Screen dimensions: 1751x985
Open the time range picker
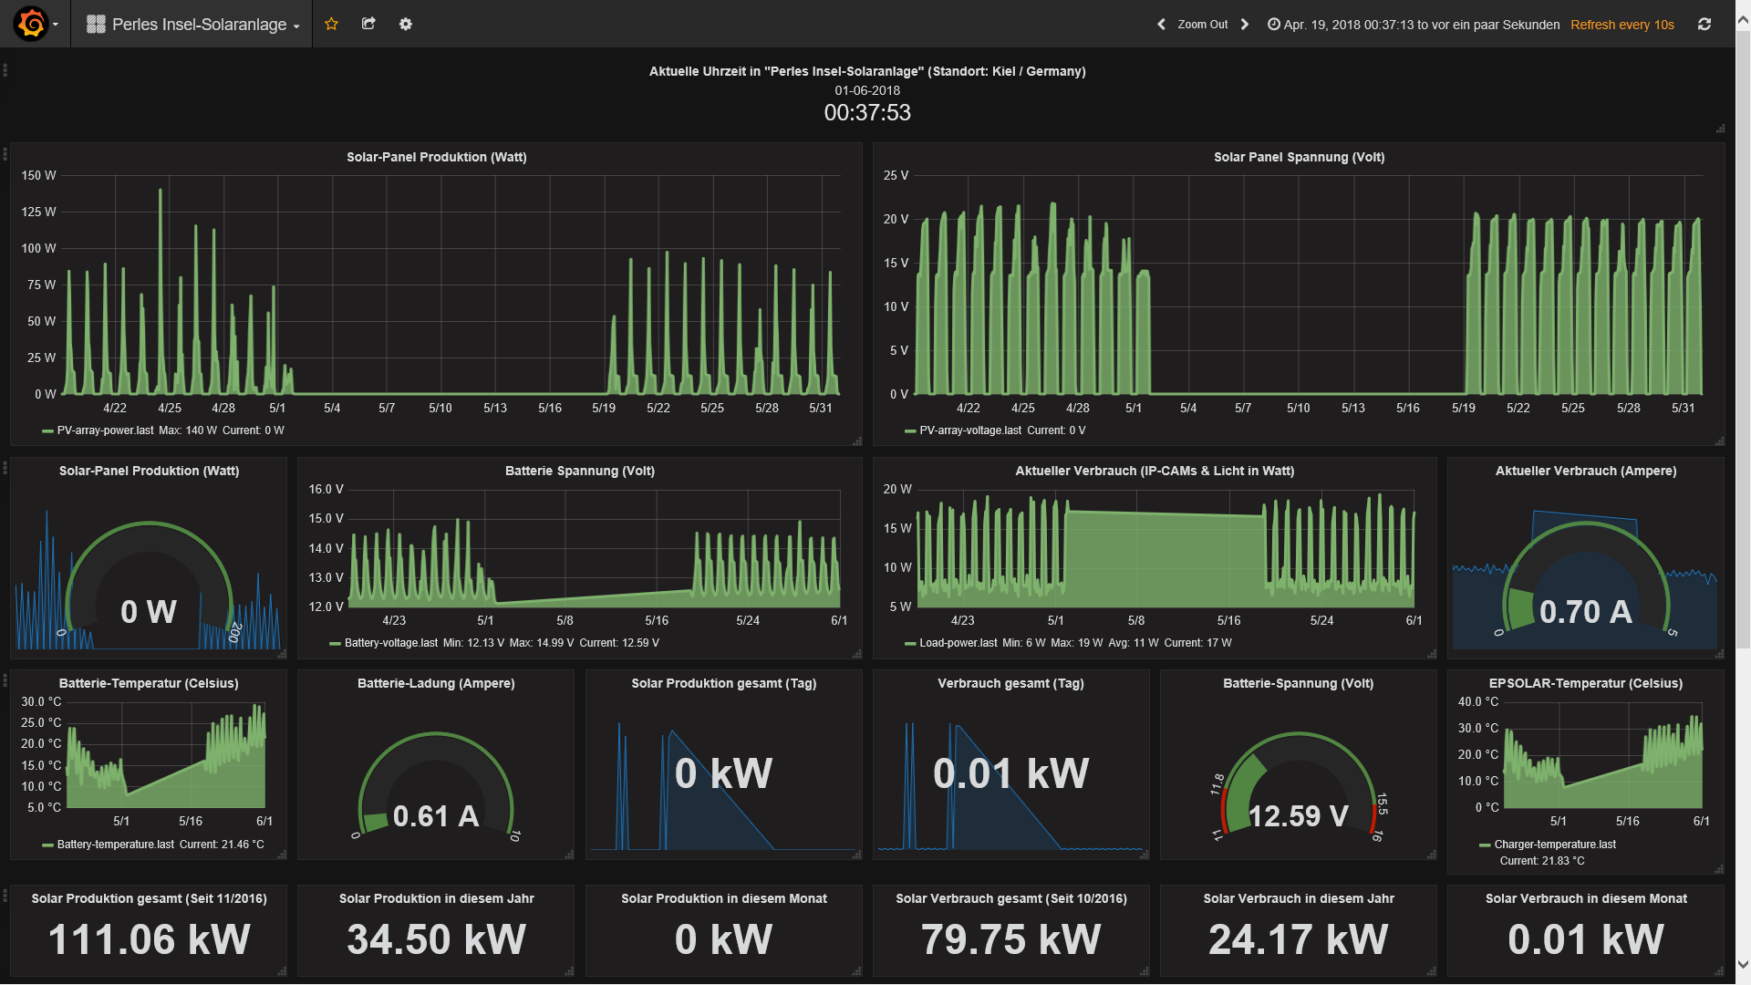point(1414,25)
